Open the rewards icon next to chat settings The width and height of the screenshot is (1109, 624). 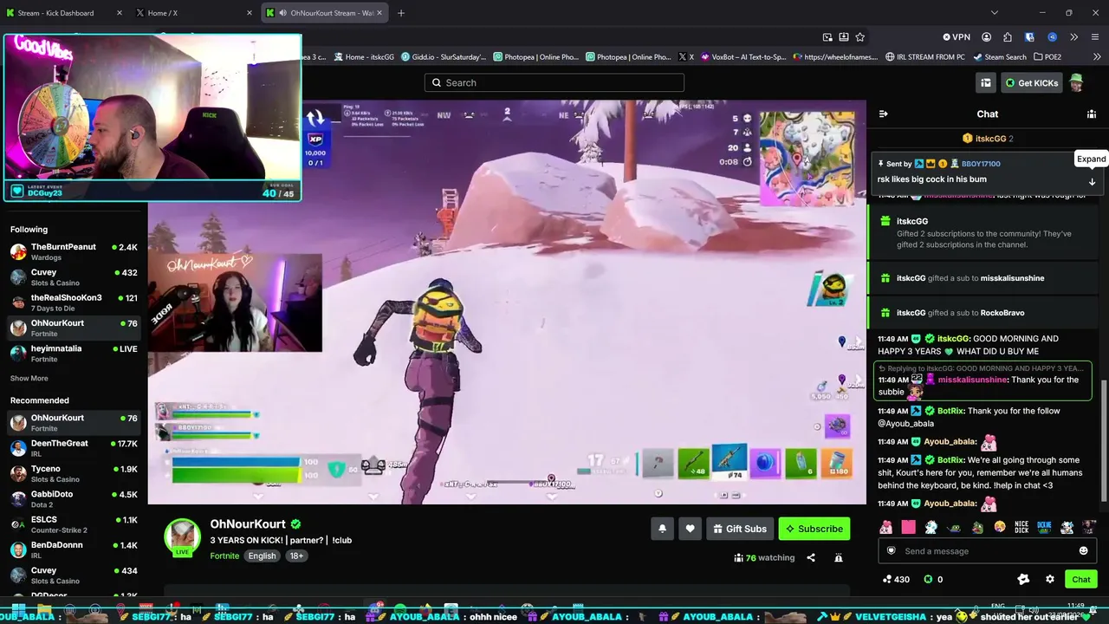1023,579
